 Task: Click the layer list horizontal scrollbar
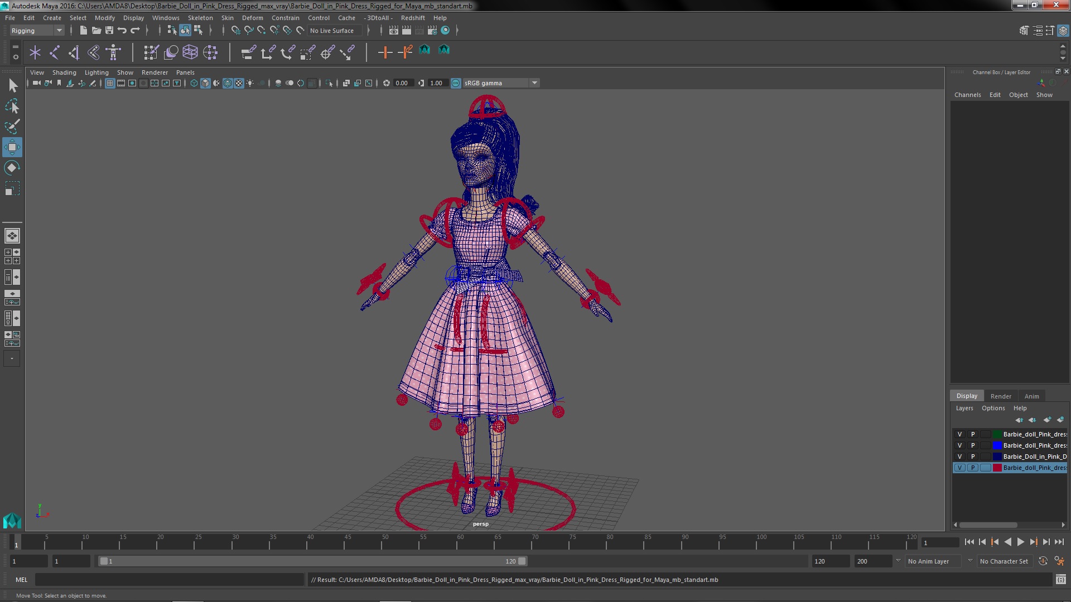988,525
